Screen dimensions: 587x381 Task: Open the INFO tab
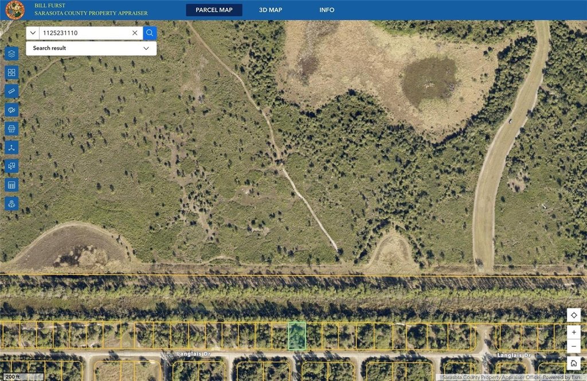coord(327,10)
